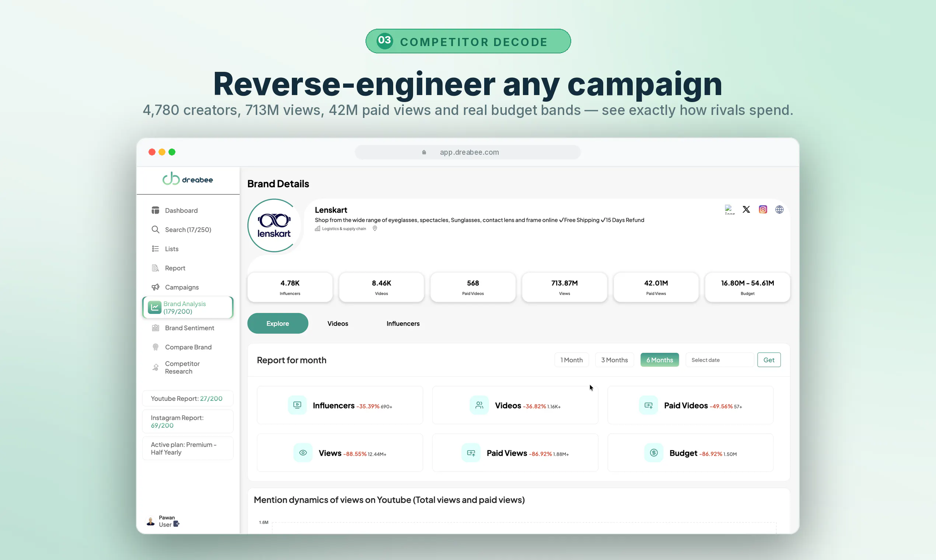Select the 1 Month range option
The image size is (936, 560).
coord(572,360)
